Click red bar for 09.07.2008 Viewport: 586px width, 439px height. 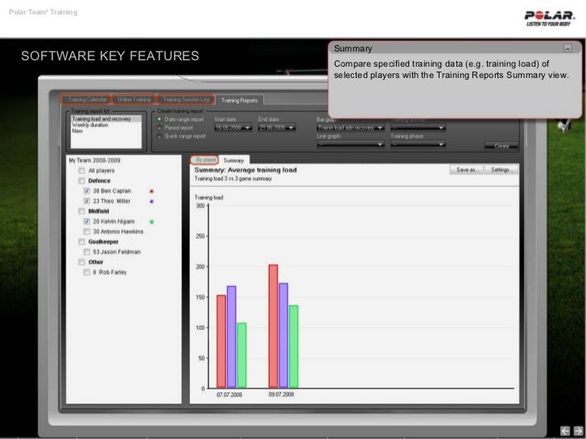(x=273, y=326)
